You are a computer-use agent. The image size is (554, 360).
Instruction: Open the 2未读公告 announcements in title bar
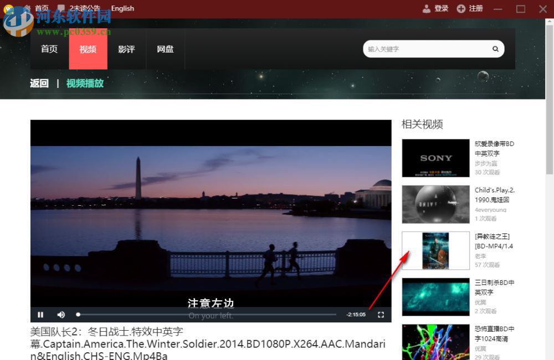(x=79, y=8)
